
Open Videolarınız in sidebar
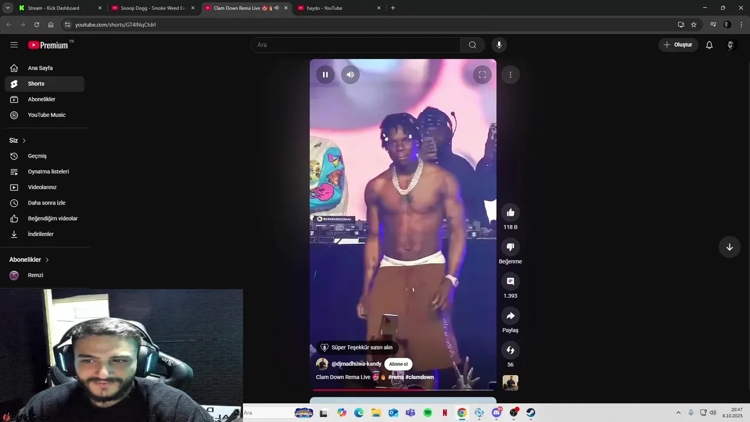click(45, 187)
